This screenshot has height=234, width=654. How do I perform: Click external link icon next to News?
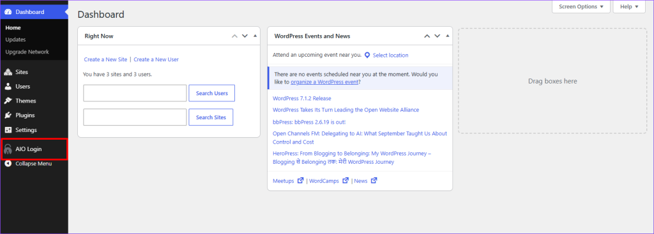(x=374, y=180)
